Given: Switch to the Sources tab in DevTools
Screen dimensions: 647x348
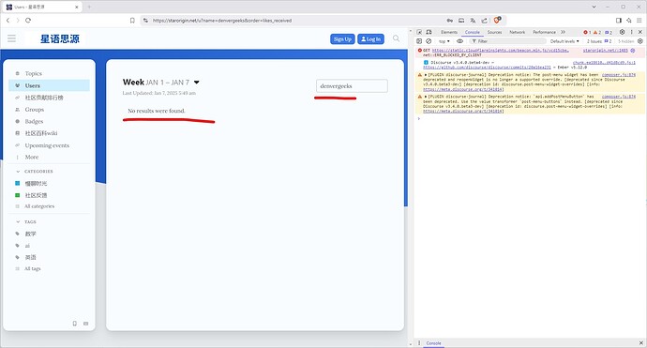Looking at the screenshot, I should point(494,32).
